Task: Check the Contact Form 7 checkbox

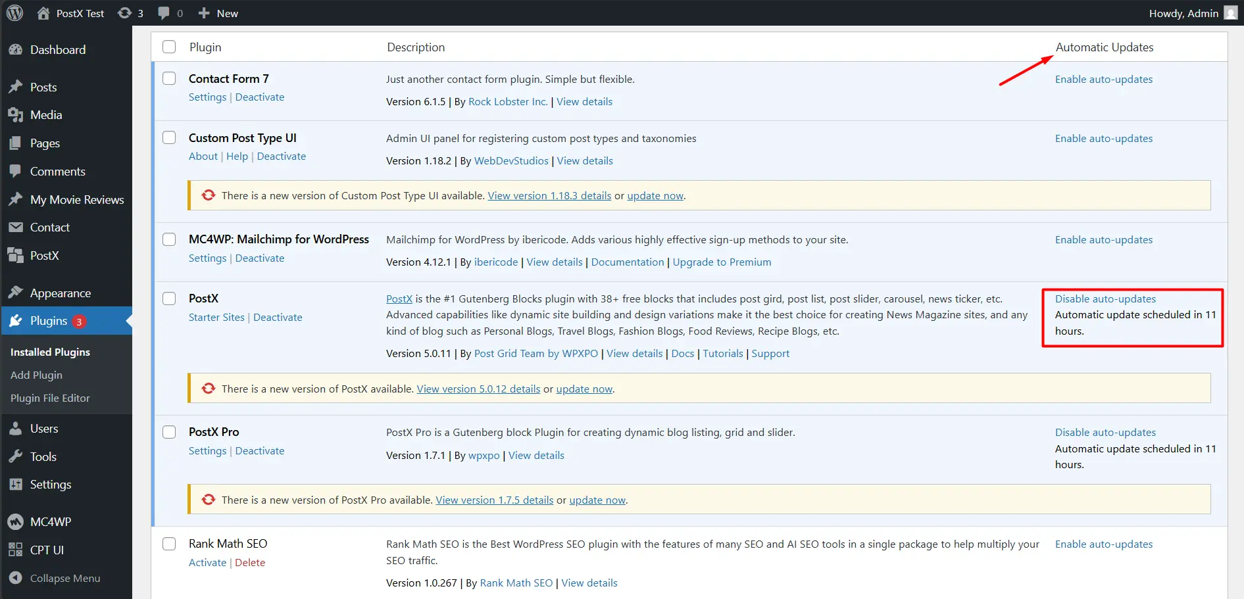Action: tap(169, 78)
